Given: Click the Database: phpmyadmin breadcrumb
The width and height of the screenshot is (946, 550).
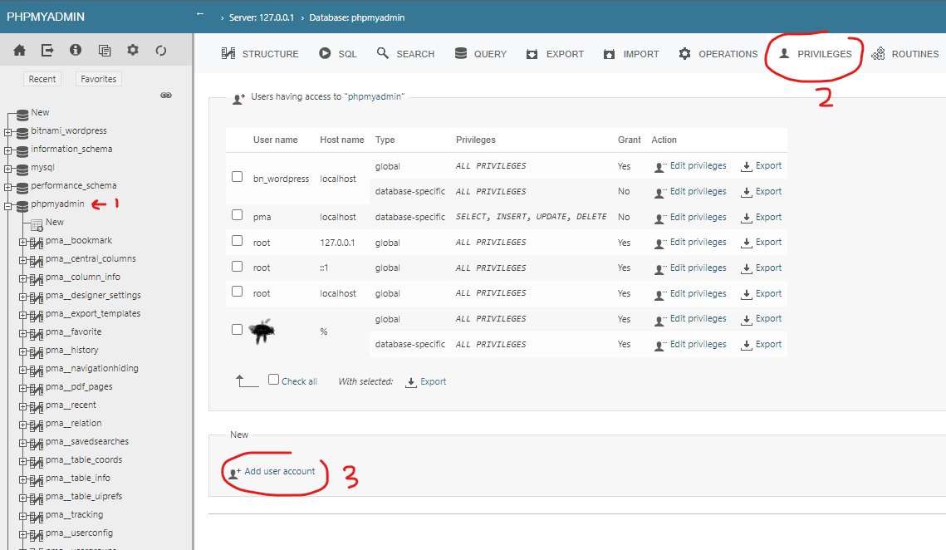Looking at the screenshot, I should [x=356, y=17].
